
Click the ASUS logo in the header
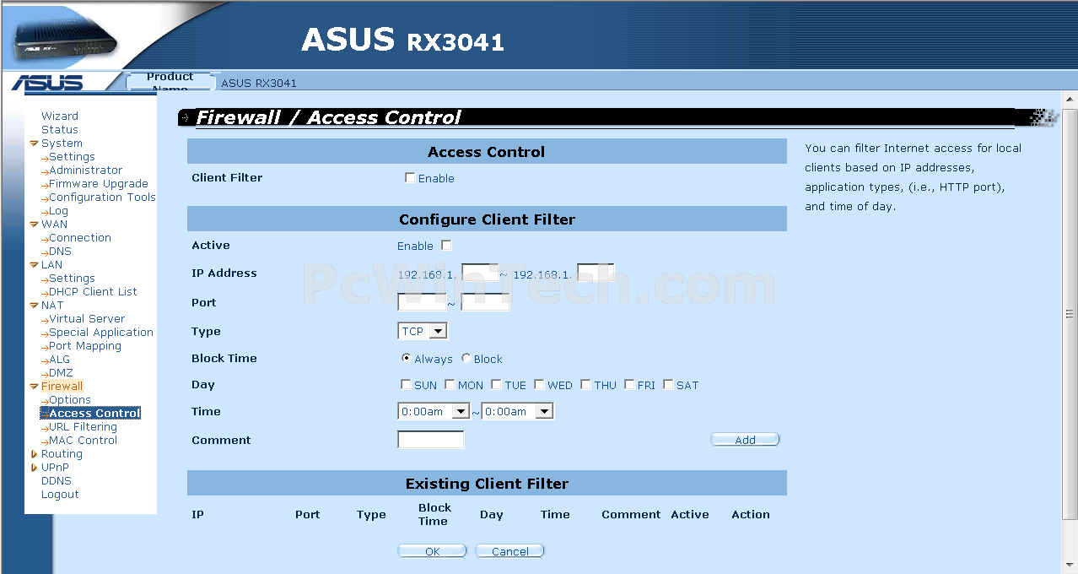pyautogui.click(x=48, y=83)
